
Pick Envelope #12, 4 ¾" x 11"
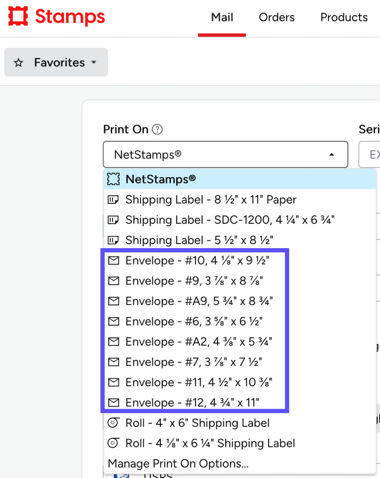(240, 402)
